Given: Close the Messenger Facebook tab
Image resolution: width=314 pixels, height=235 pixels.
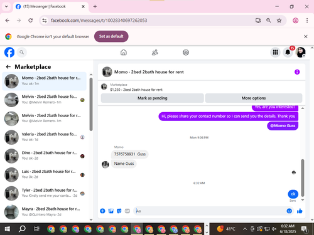Looking at the screenshot, I should coord(83,6).
